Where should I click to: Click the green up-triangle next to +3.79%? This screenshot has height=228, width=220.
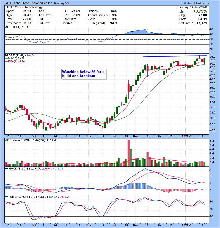click(182, 11)
